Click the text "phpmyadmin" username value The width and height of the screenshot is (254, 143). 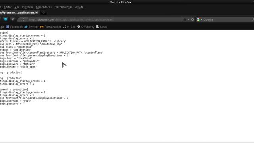coord(31,61)
